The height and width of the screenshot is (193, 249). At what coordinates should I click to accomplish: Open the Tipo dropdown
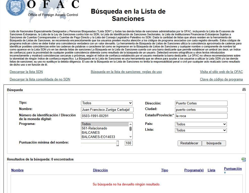pos(107,103)
